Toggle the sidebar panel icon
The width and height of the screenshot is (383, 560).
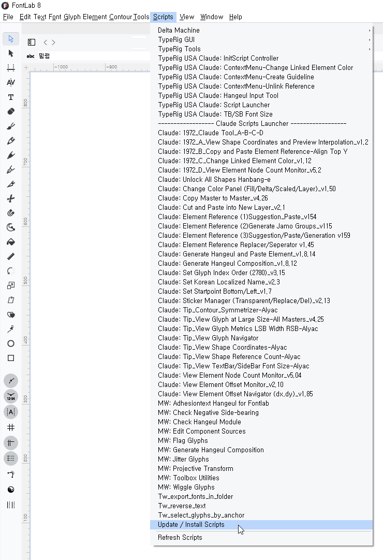click(x=32, y=42)
